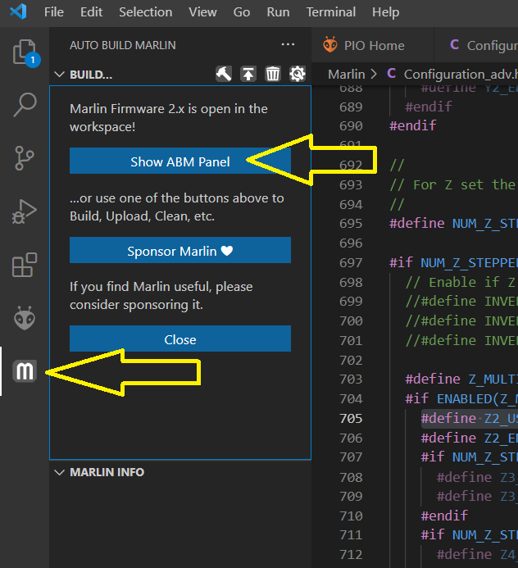
Task: Select the Auto Build Marlin icon
Action: tap(25, 371)
